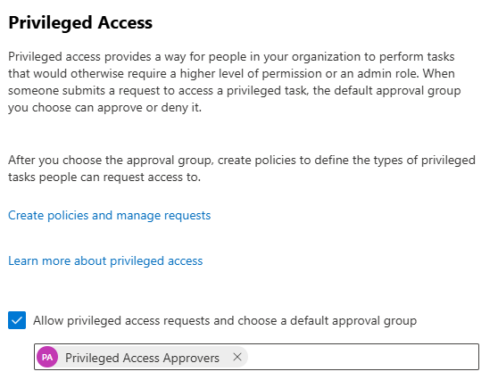Click the magenta PA group avatar

[x=47, y=357]
